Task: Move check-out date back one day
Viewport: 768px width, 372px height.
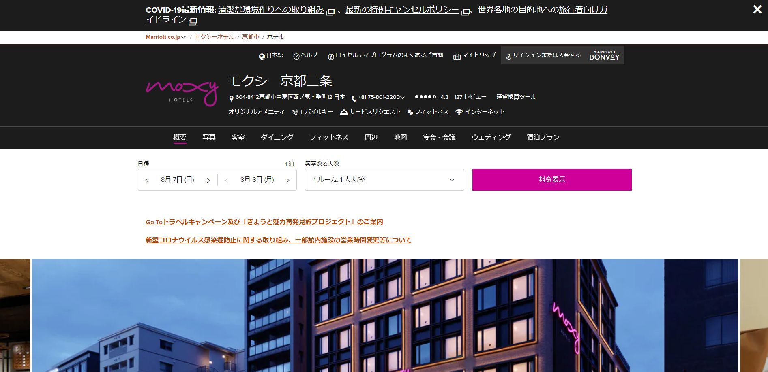Action: click(226, 180)
